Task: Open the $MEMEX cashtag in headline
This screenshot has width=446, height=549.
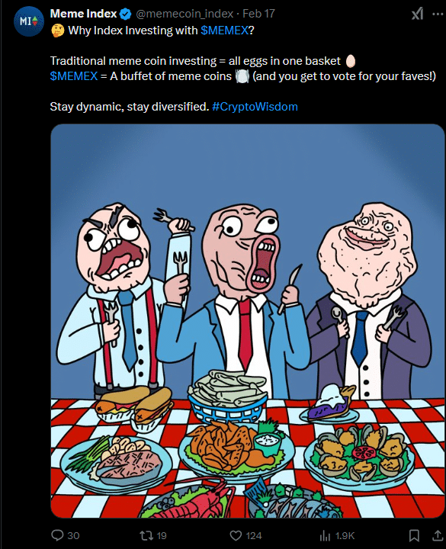Action: pos(224,30)
